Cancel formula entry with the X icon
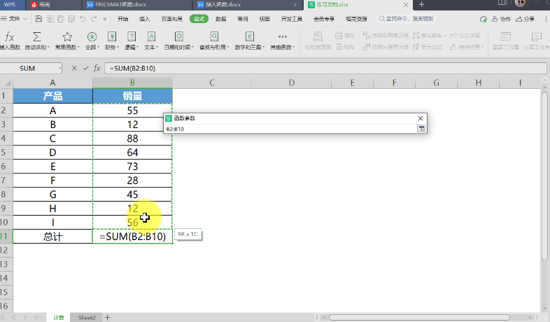The width and height of the screenshot is (550, 322). click(74, 68)
